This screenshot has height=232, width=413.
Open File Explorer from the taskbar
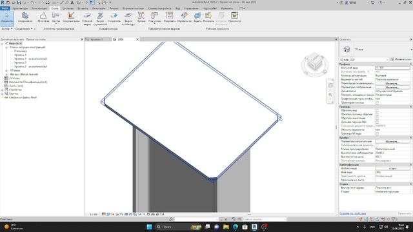(x=226, y=227)
